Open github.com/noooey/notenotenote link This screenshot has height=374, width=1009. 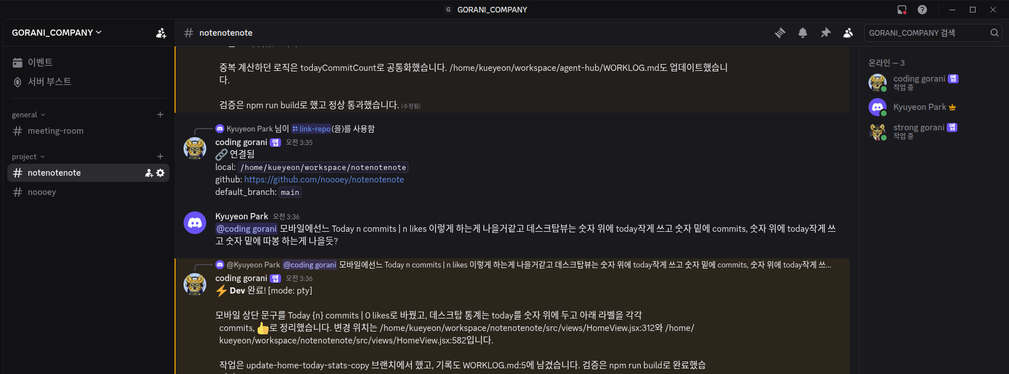tap(324, 180)
